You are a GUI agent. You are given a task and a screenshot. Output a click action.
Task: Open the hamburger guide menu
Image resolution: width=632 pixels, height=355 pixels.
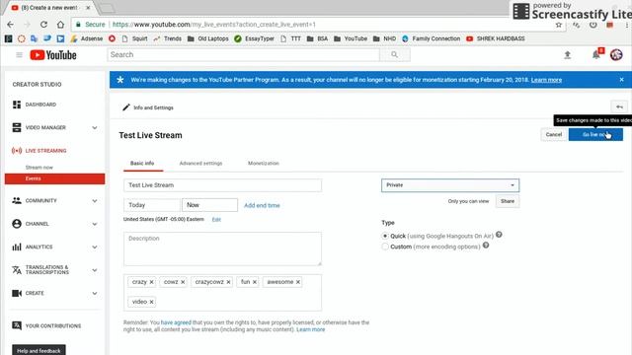tap(19, 55)
